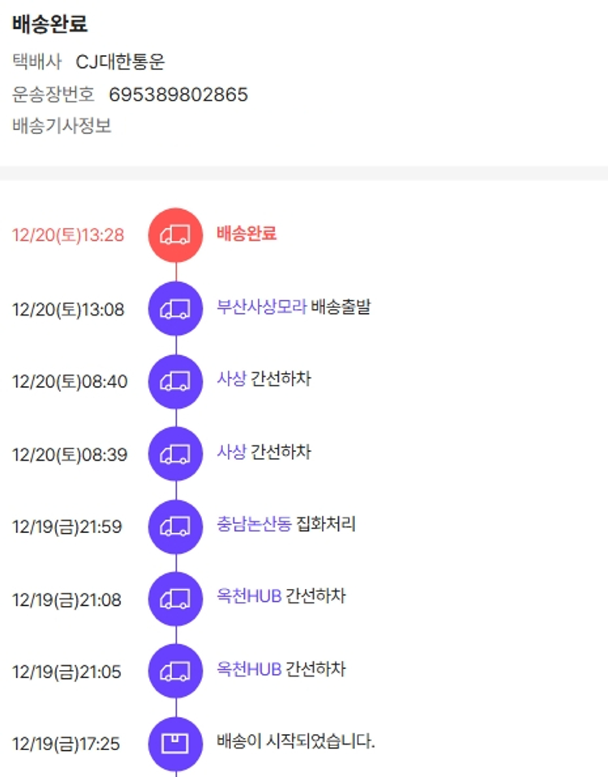This screenshot has width=608, height=777.
Task: Click the package box icon at 17:25
Action: (x=175, y=743)
